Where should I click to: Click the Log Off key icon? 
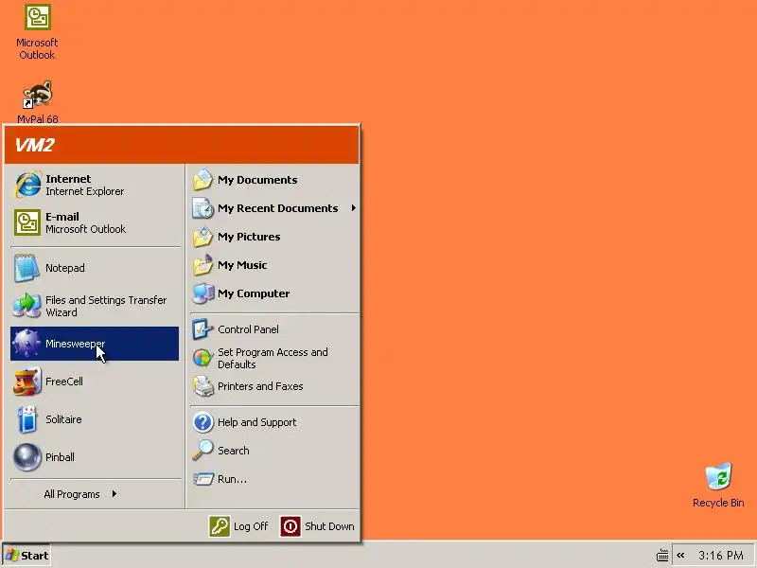220,526
